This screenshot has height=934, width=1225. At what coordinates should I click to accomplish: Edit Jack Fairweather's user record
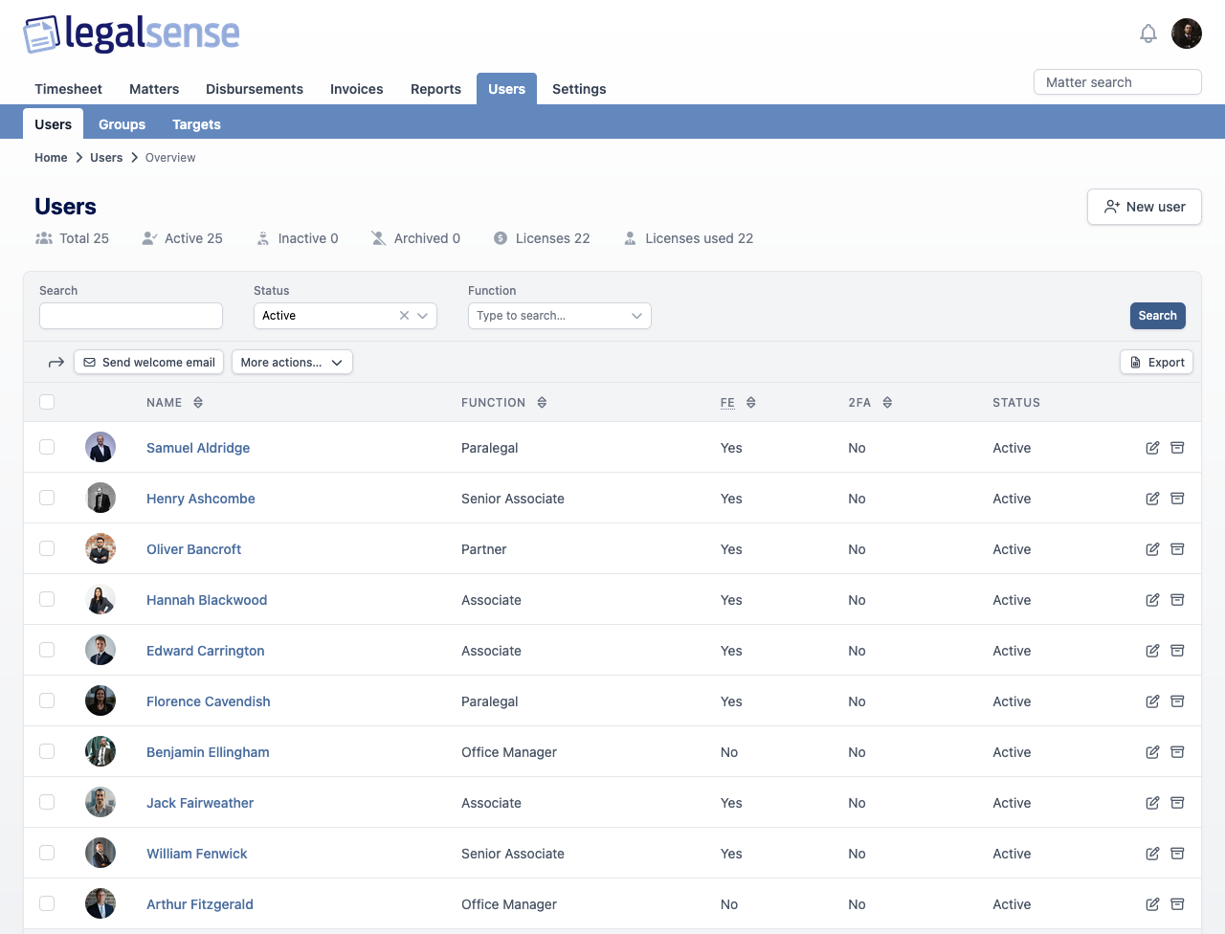pos(1152,803)
